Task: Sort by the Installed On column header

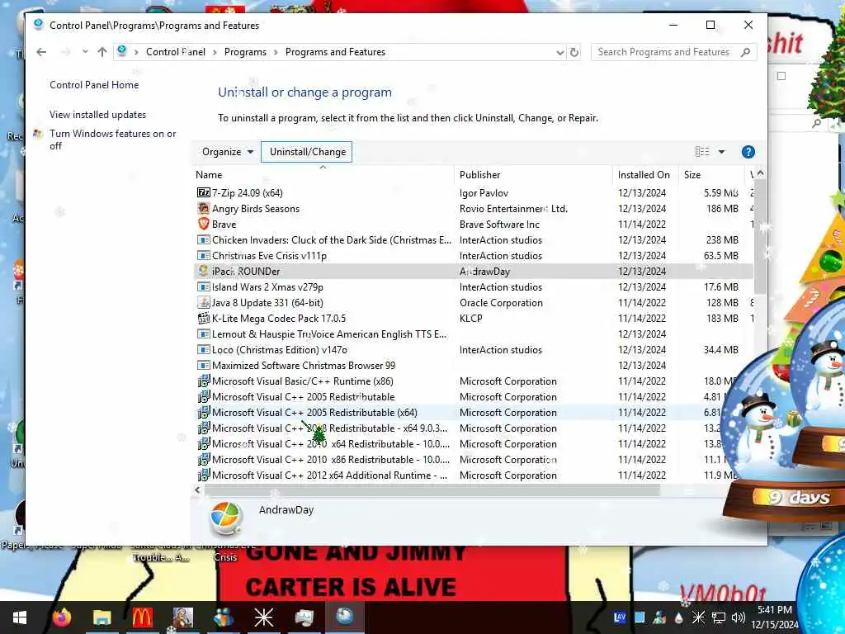Action: pyautogui.click(x=644, y=175)
